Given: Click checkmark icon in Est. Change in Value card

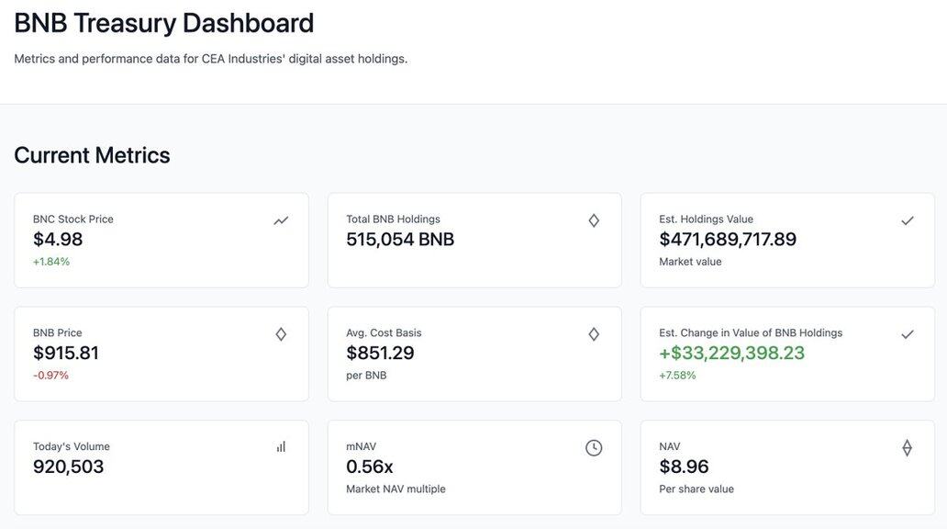Looking at the screenshot, I should tap(907, 334).
